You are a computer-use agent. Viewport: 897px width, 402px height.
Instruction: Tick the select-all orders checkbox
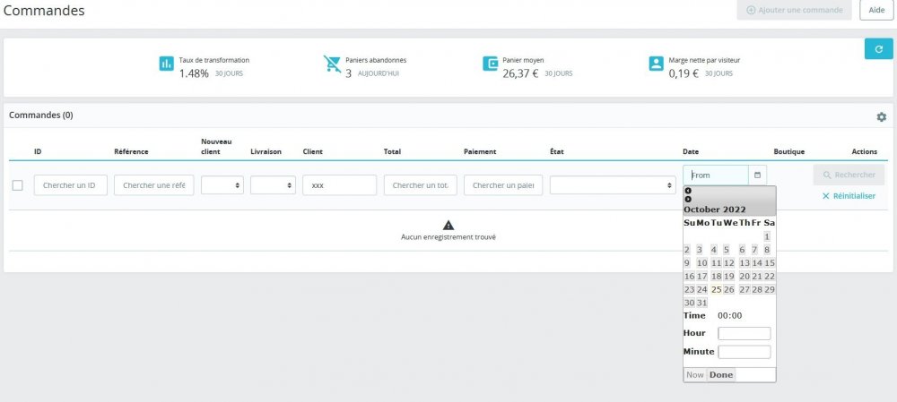[18, 185]
